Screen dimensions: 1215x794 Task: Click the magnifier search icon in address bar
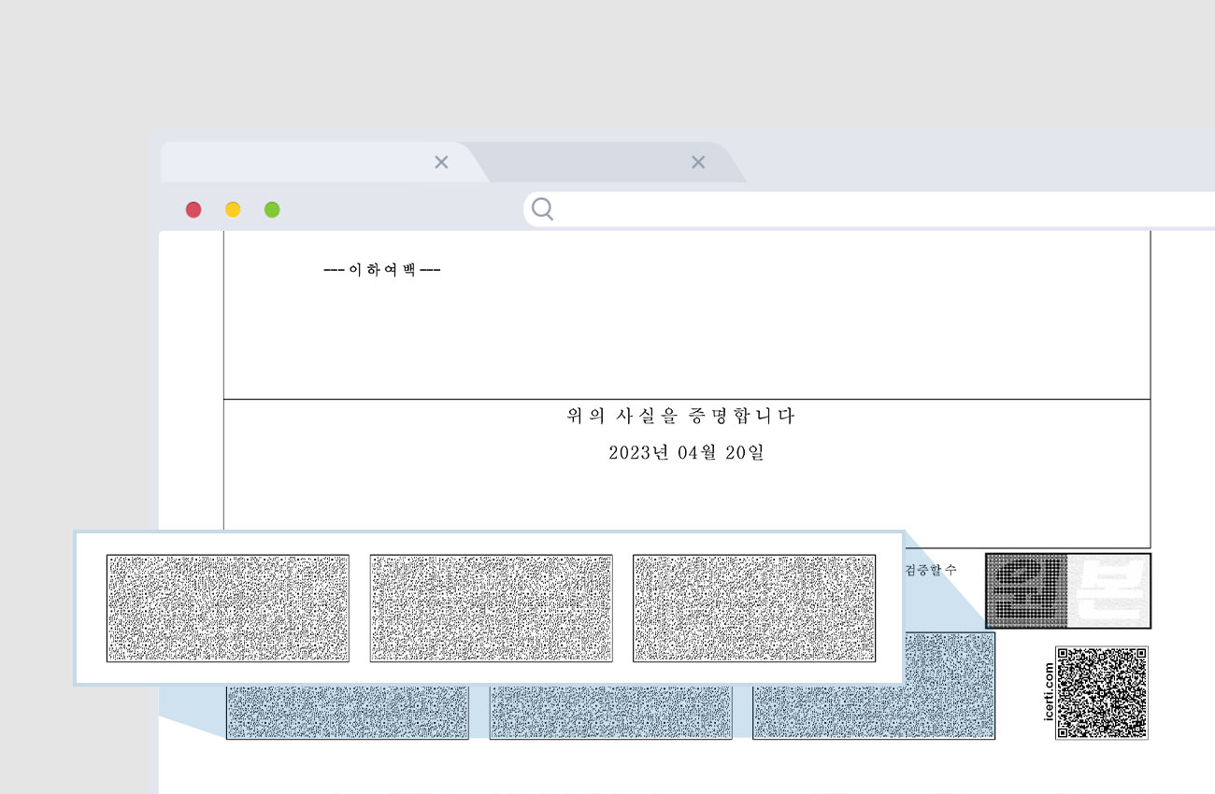[542, 210]
